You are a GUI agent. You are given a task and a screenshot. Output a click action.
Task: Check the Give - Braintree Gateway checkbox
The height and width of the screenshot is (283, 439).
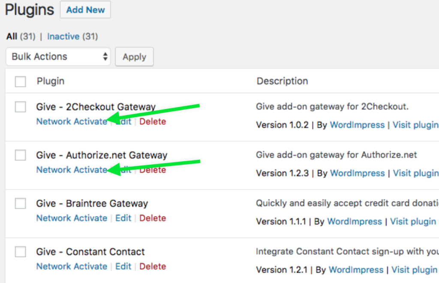[21, 204]
